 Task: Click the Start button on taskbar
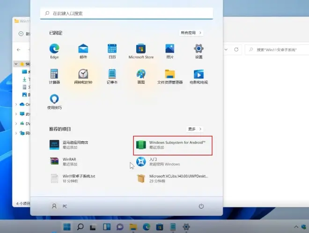click(x=67, y=227)
